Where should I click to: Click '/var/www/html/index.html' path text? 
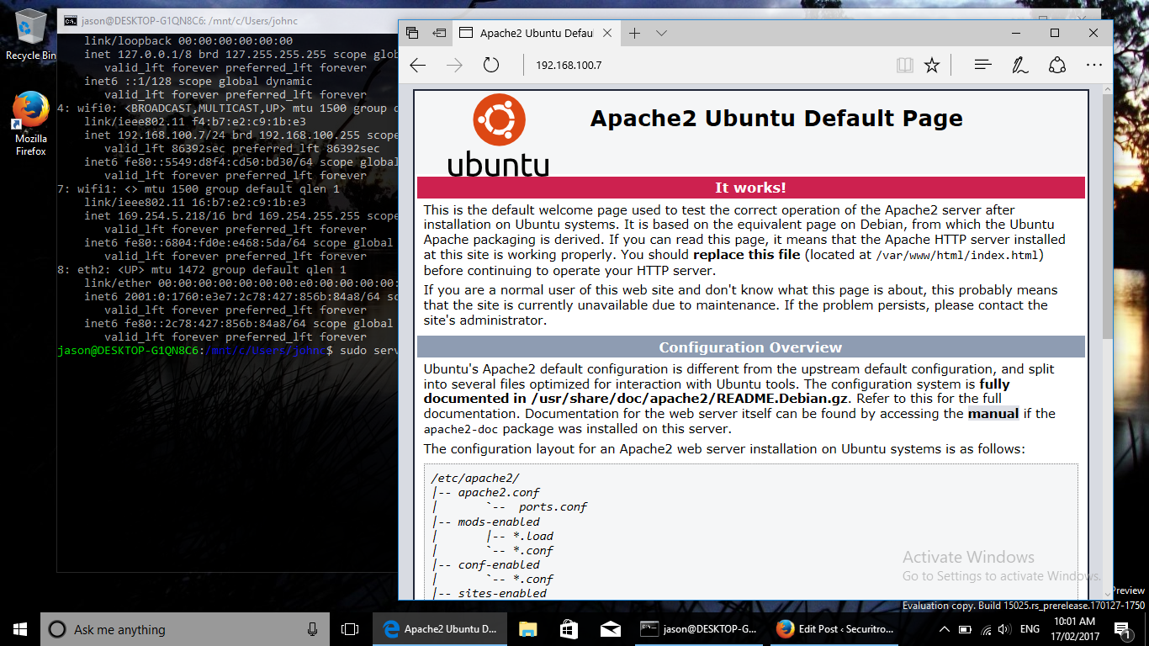click(956, 255)
